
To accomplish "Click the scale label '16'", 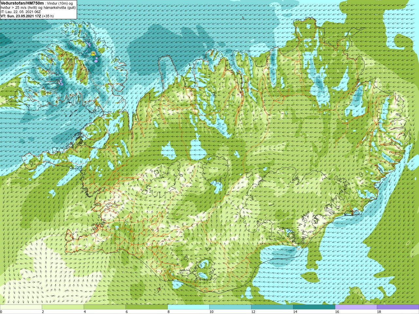I will (337, 312).
